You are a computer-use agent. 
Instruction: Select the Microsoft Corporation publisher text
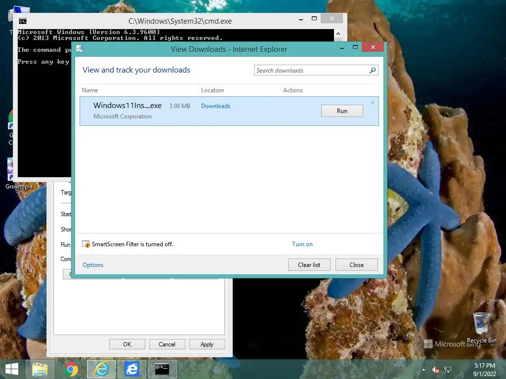[123, 116]
